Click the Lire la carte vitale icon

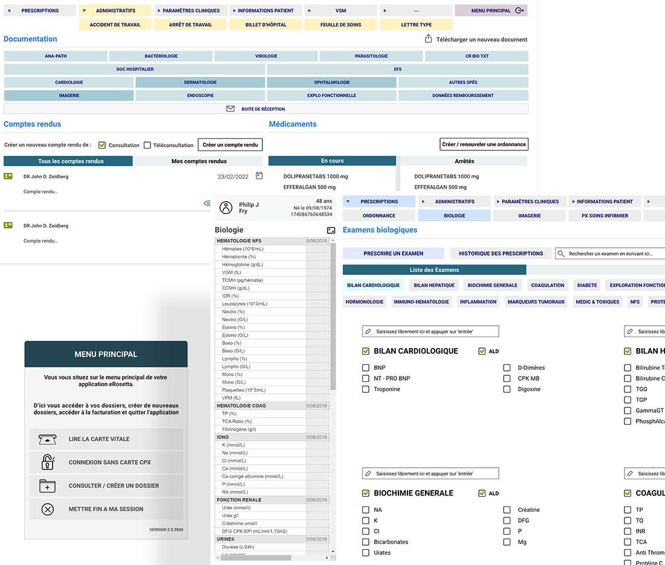[x=48, y=439]
